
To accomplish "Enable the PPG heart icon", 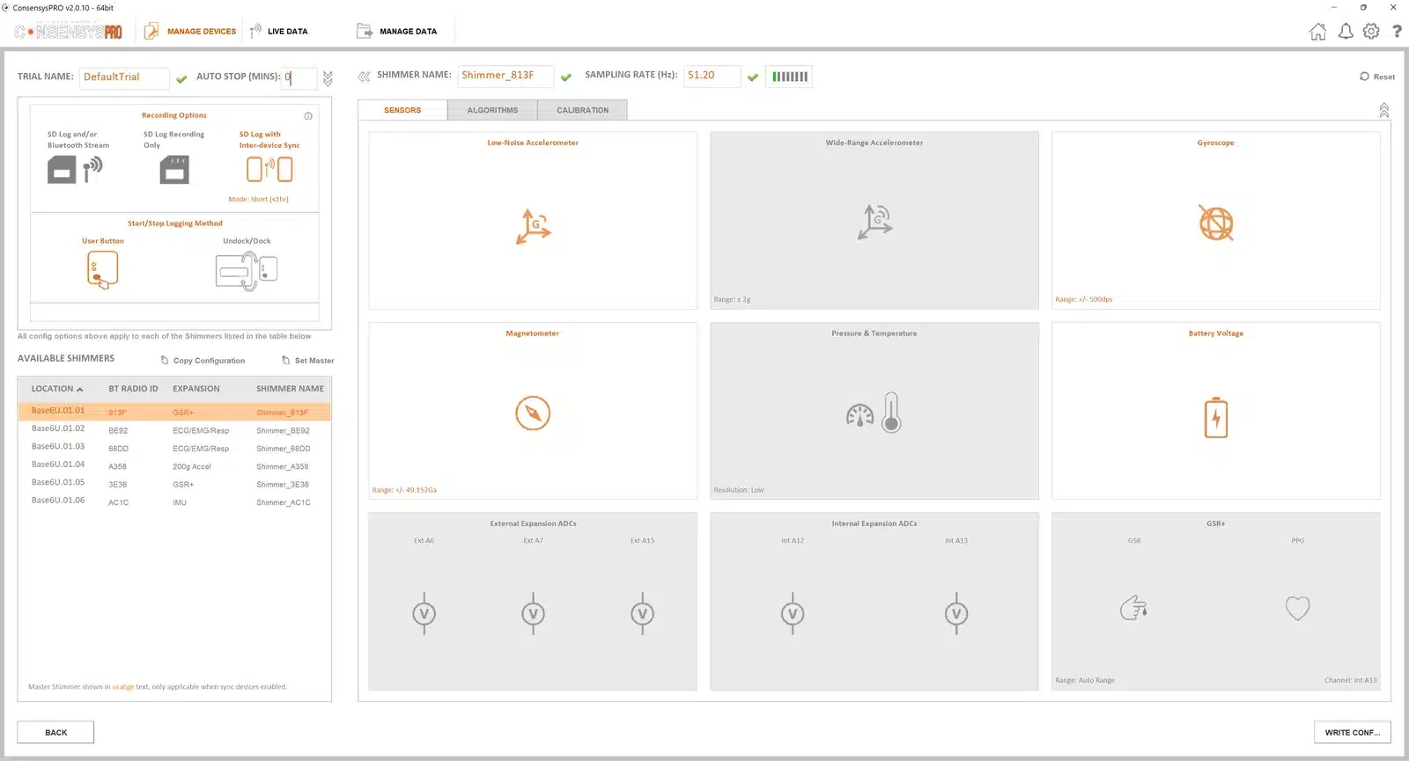I will pos(1298,608).
